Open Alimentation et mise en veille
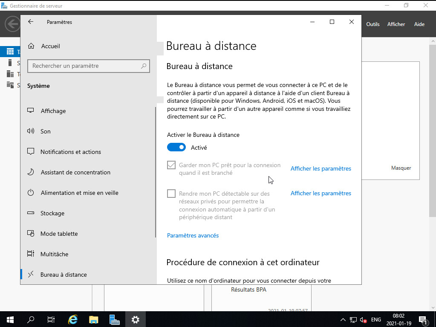Screen dimensions: 436x327 click(x=79, y=193)
